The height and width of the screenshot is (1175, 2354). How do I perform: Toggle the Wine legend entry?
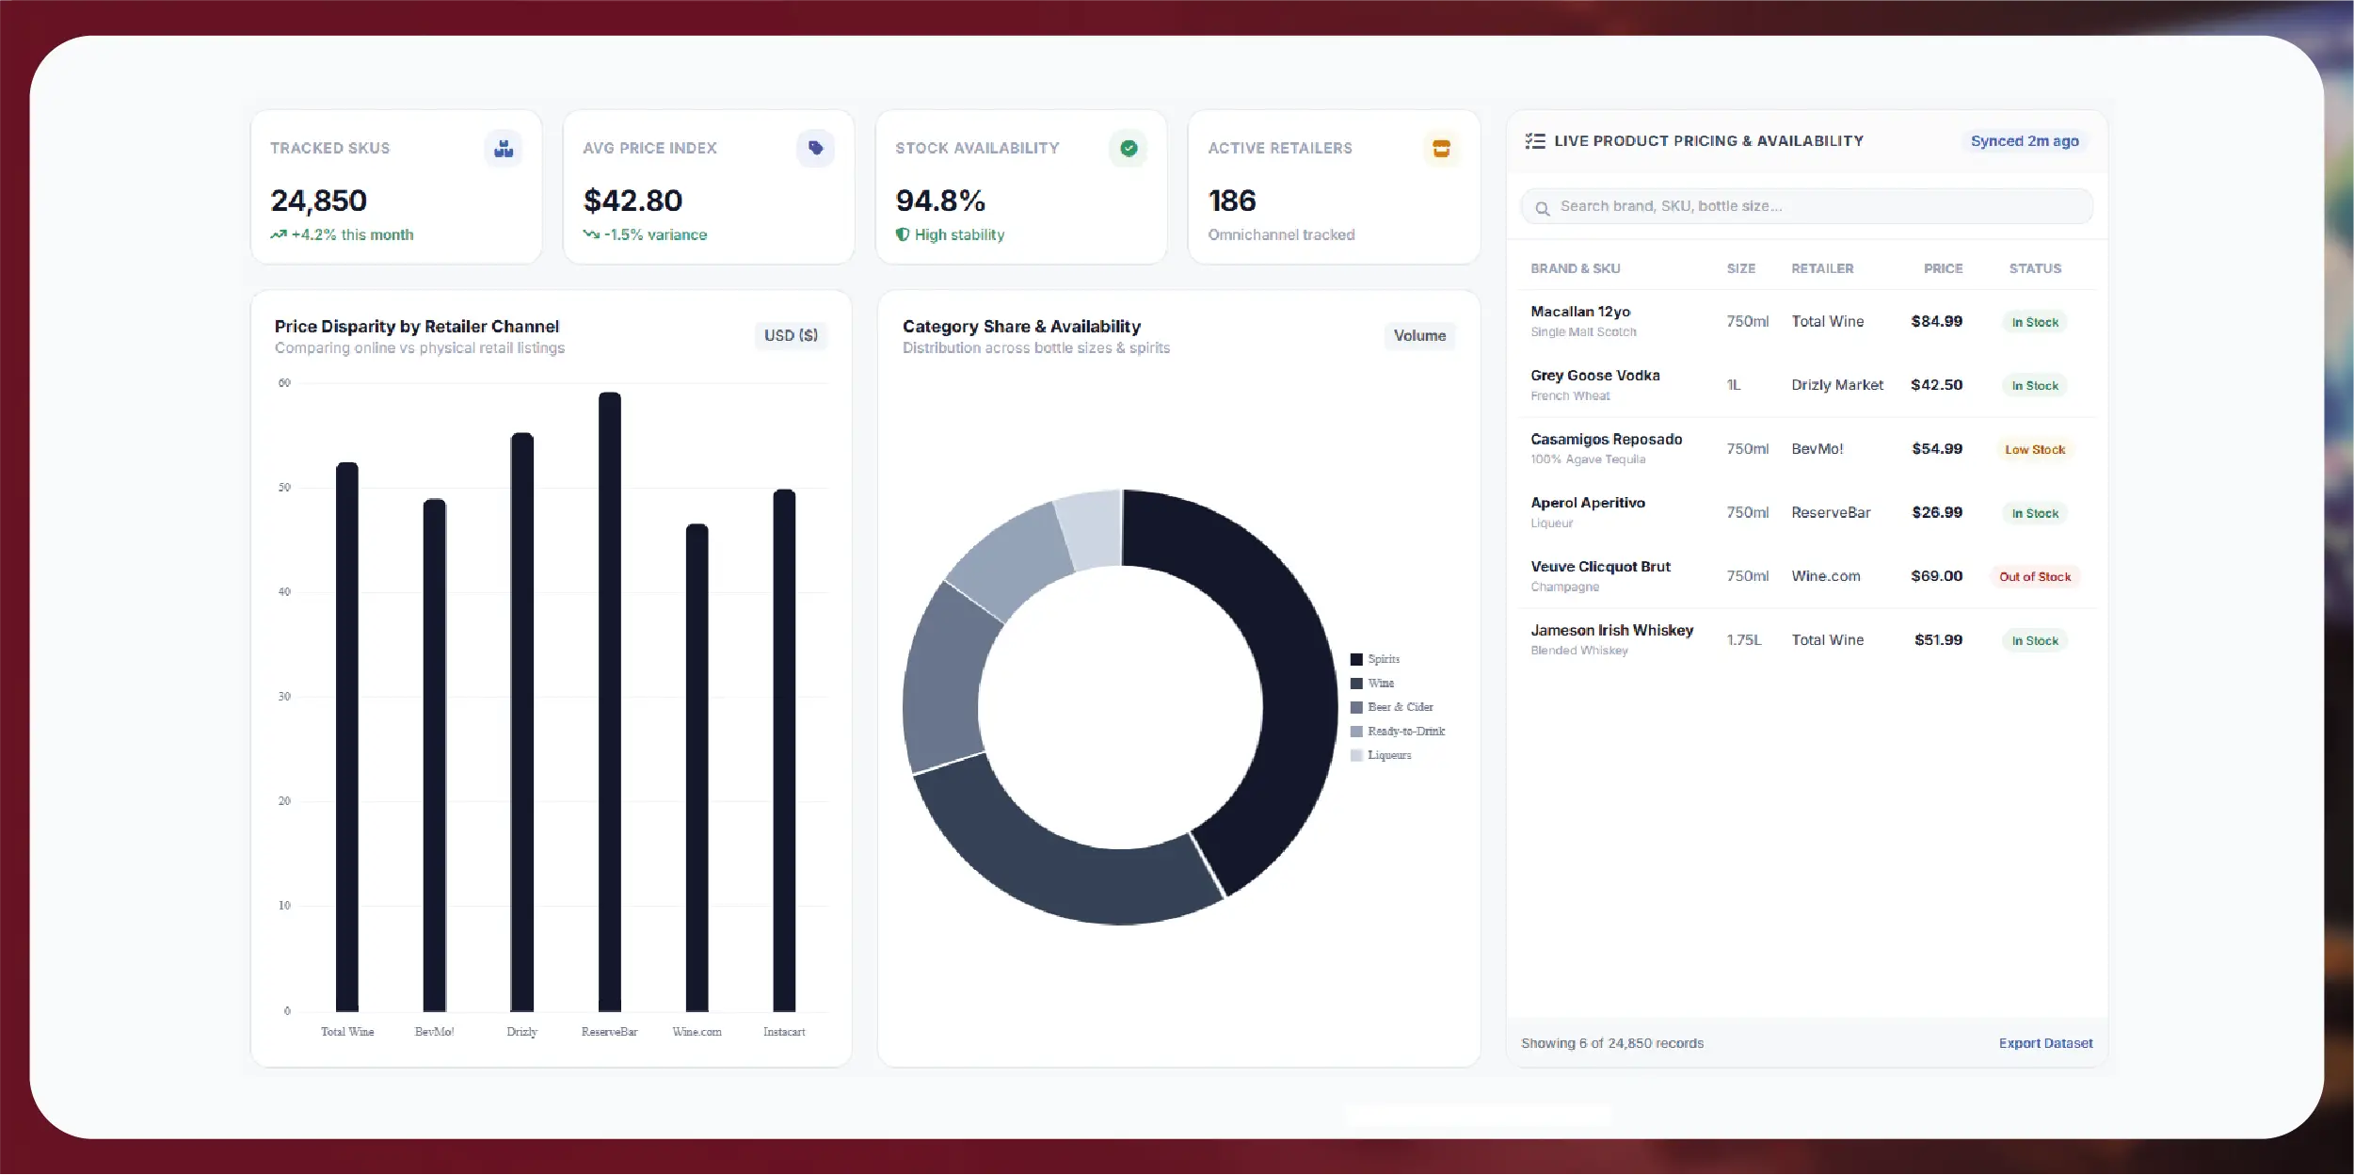pyautogui.click(x=1372, y=684)
